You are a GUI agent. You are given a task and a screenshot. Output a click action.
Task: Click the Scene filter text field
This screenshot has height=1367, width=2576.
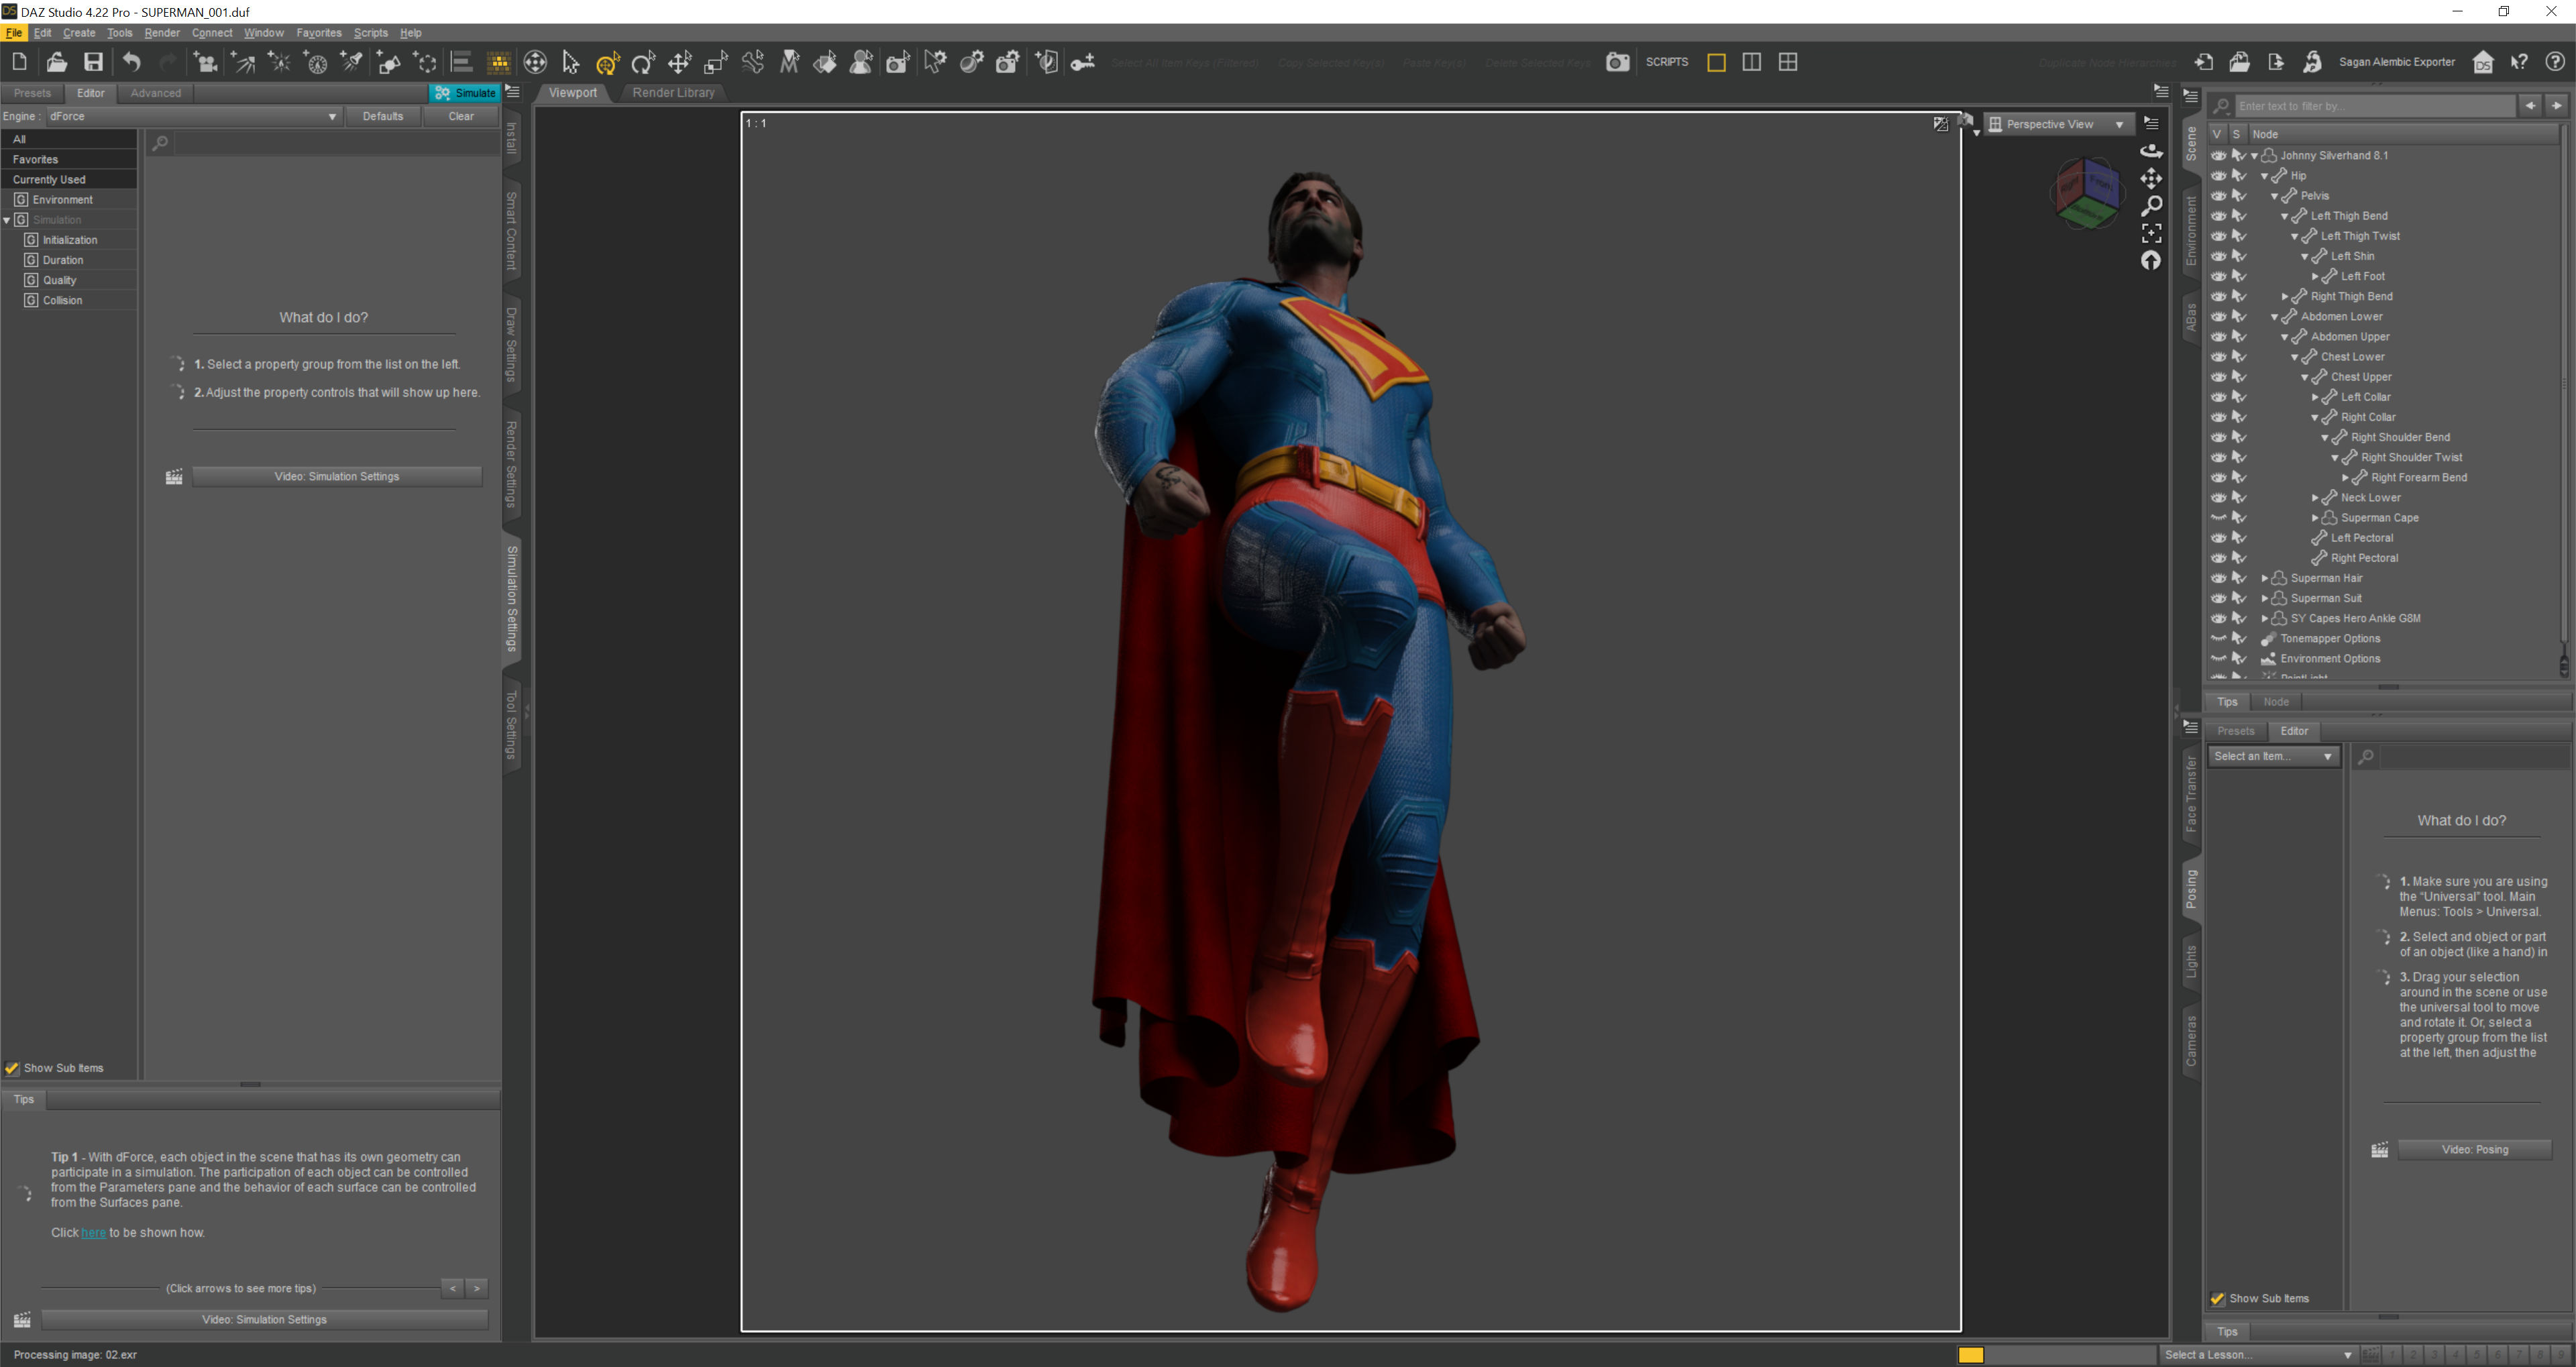[2374, 106]
